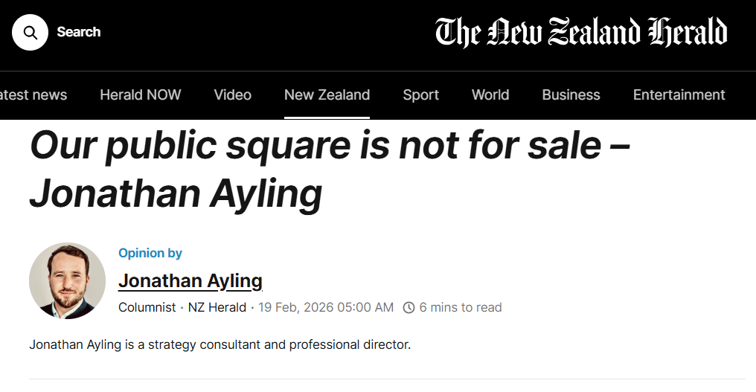Select the New Zealand nav tab
756x392 pixels.
coord(327,94)
